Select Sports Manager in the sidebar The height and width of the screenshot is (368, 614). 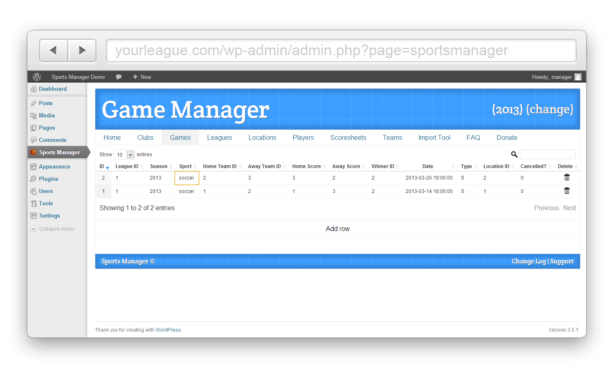(59, 152)
